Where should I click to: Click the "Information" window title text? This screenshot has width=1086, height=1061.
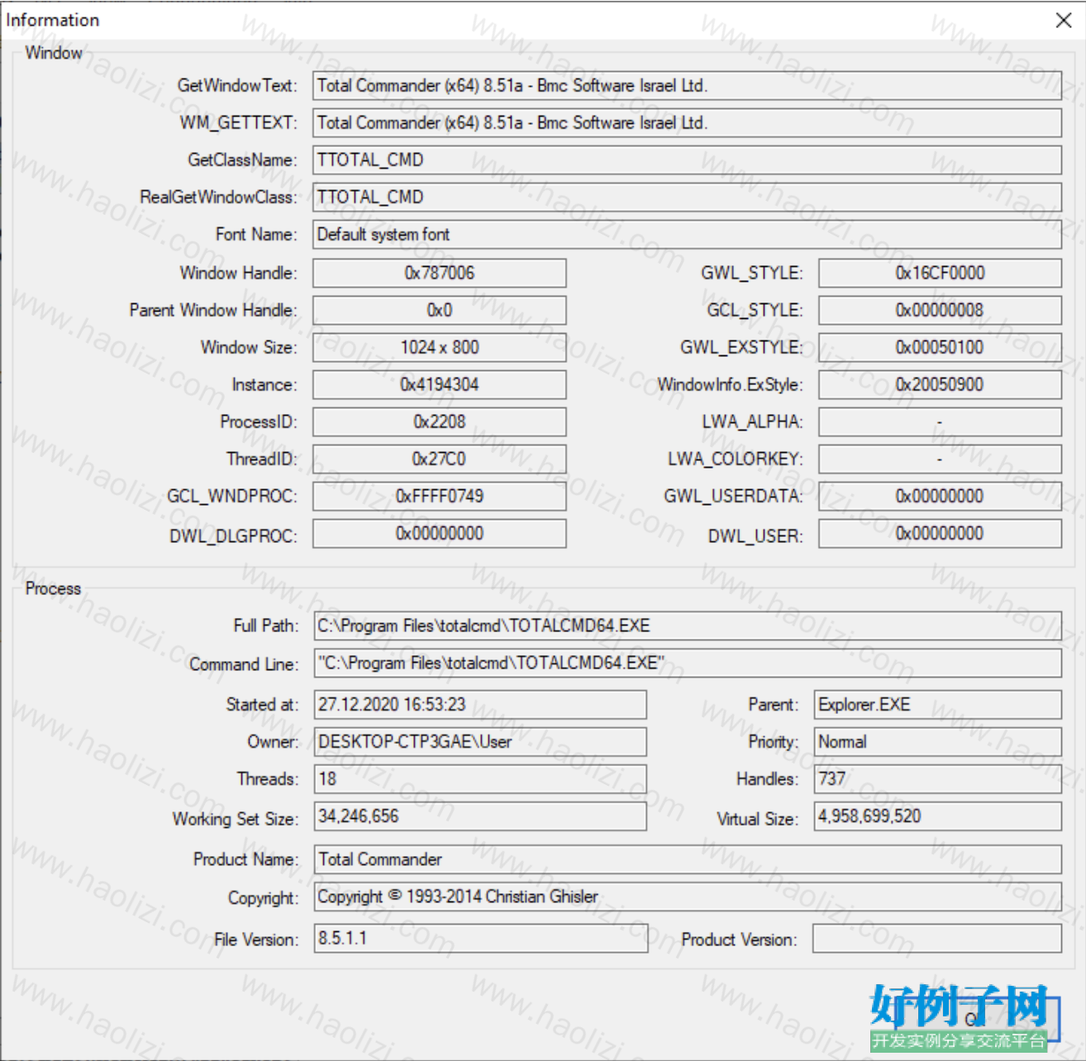[x=52, y=20]
